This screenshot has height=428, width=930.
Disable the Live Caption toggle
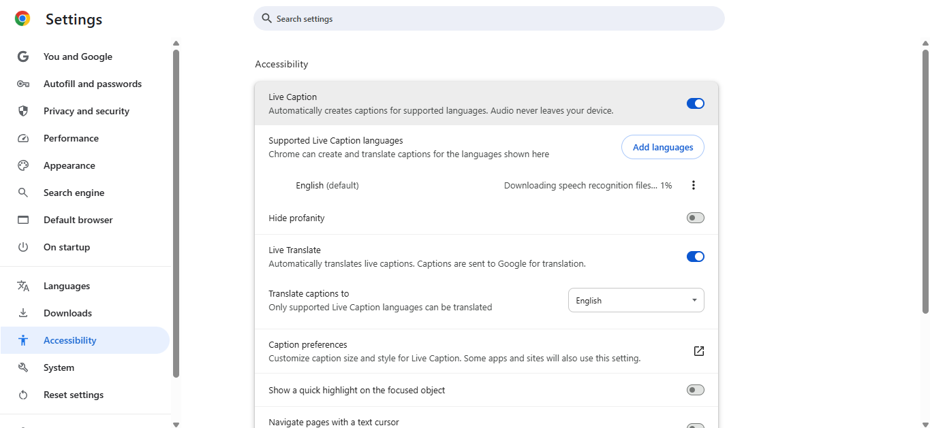695,103
